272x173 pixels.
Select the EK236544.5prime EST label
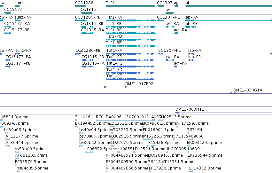click(x=205, y=156)
